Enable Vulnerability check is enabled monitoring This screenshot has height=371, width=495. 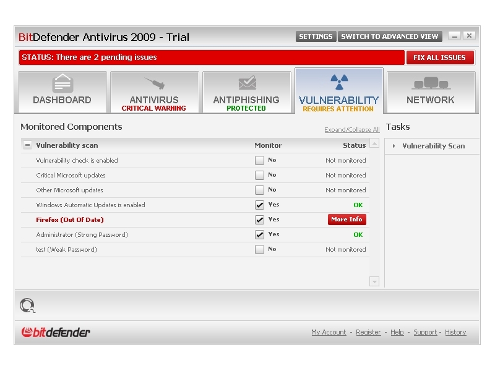coord(259,160)
